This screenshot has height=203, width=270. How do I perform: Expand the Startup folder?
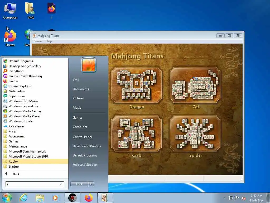tap(35, 167)
